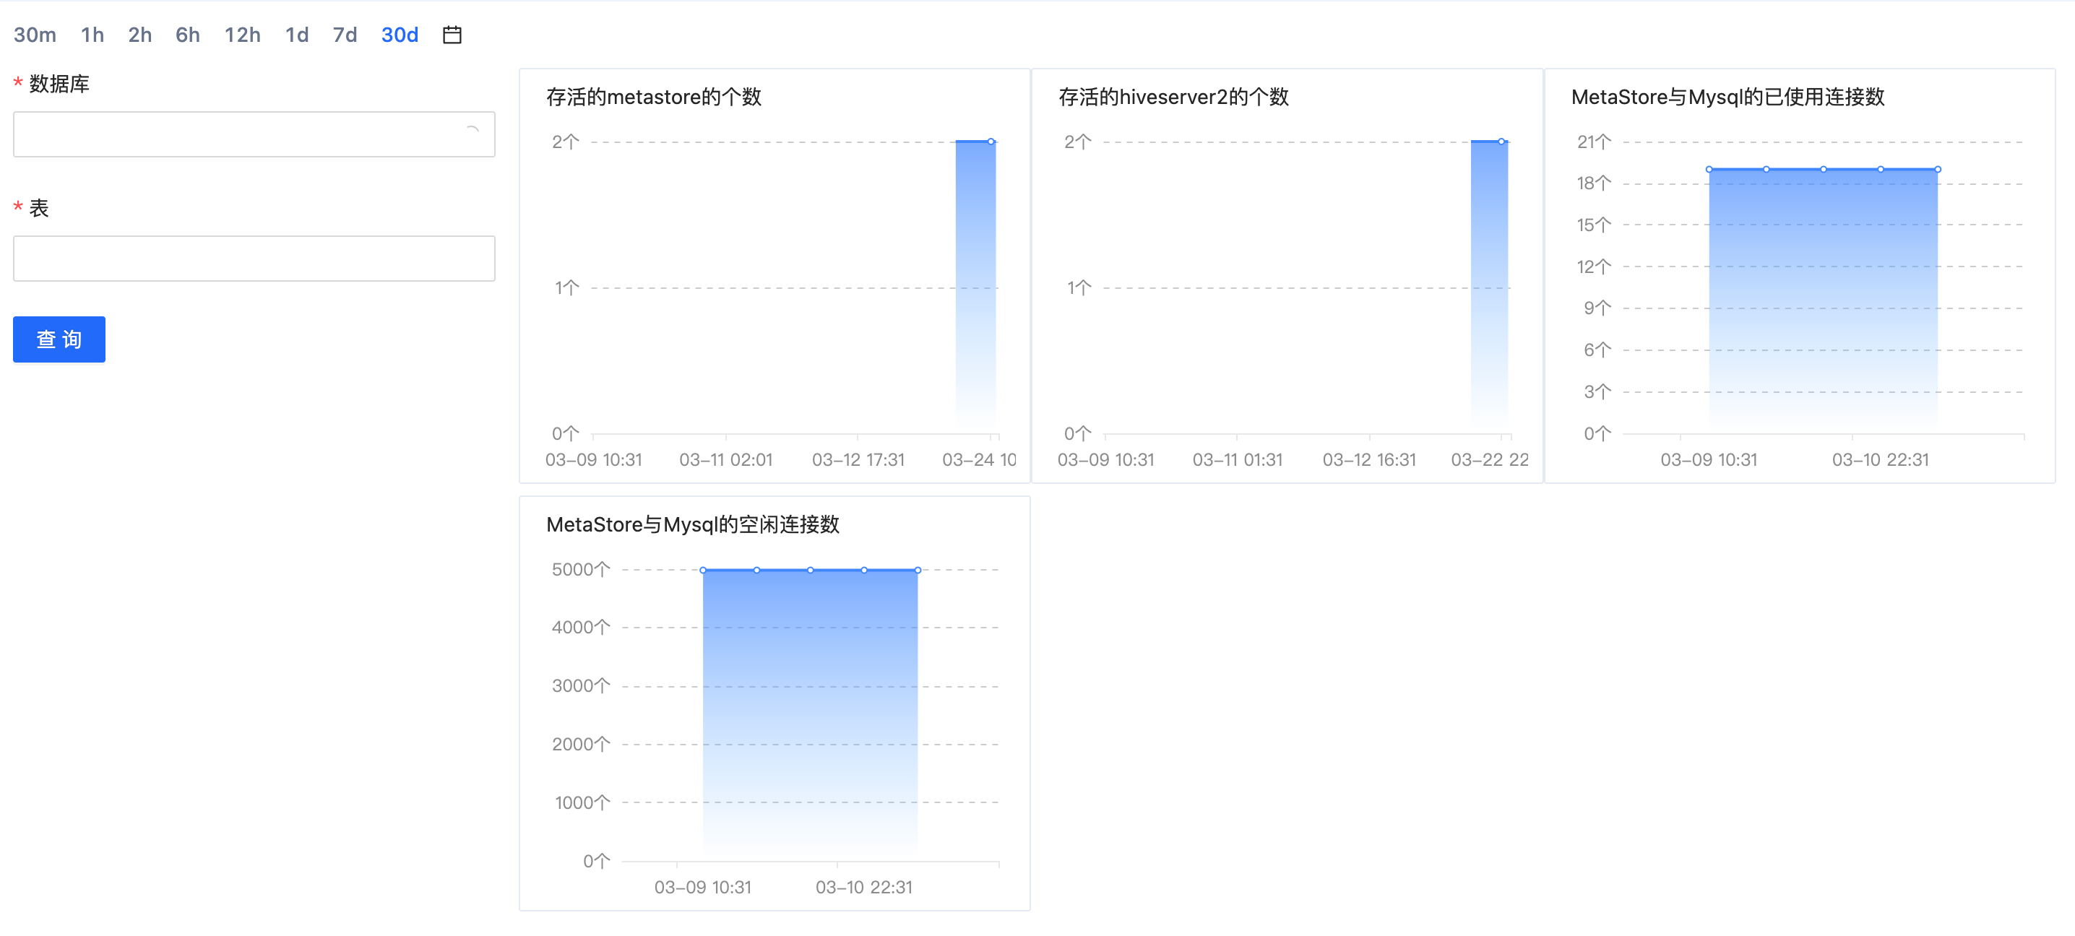Select 7d time range
The height and width of the screenshot is (936, 2075).
click(x=345, y=35)
